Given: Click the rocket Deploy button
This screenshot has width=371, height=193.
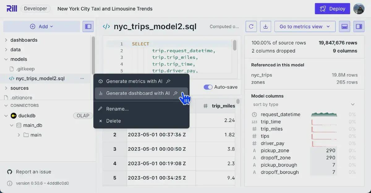Looking at the screenshot, I should pyautogui.click(x=332, y=9).
